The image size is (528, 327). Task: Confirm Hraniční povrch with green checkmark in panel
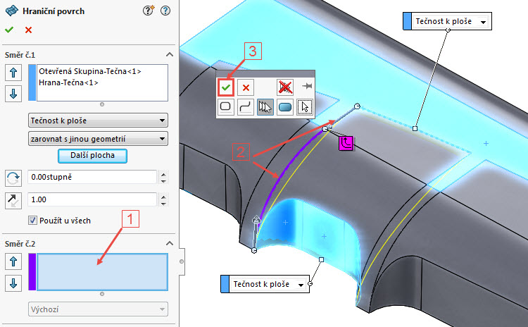pyautogui.click(x=9, y=30)
